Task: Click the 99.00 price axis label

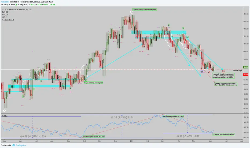Action: coord(246,51)
